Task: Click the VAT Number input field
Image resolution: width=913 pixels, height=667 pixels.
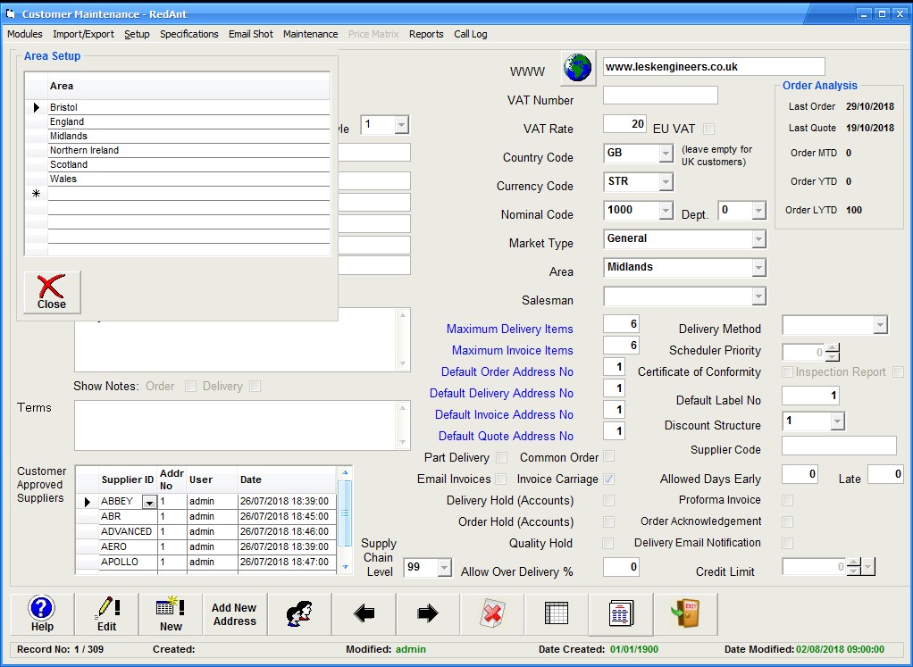Action: coord(660,96)
